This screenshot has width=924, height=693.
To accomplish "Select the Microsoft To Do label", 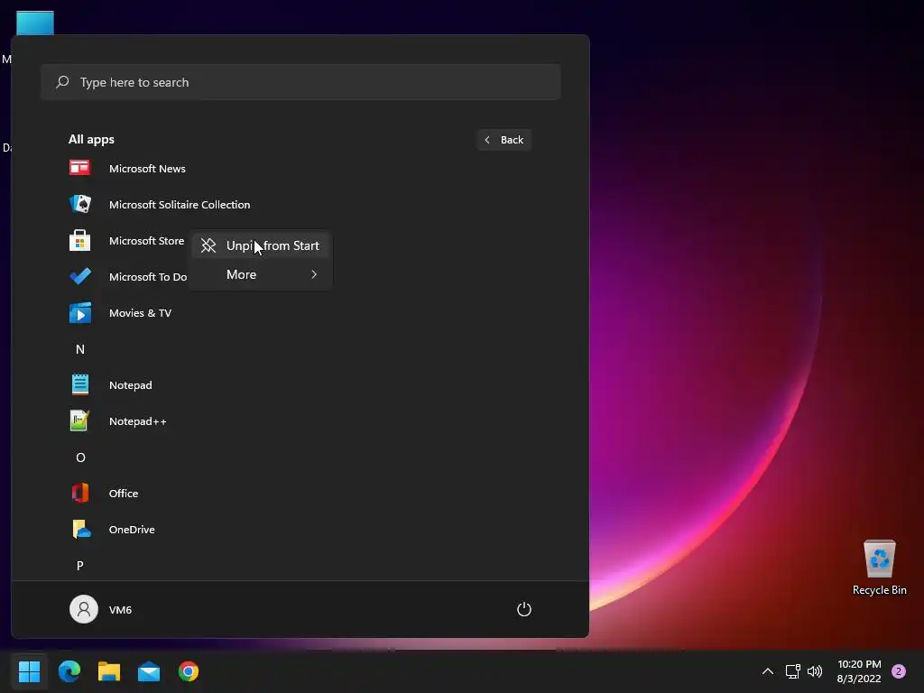I will [148, 277].
